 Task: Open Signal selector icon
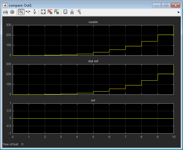79,12
